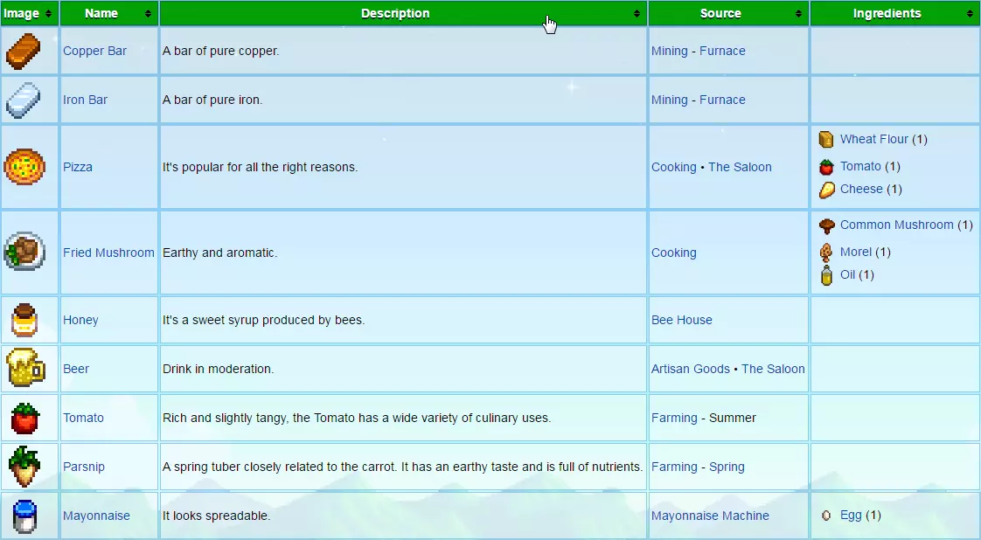Open the Iron Bar name link
This screenshot has height=540, width=981.
pyautogui.click(x=85, y=100)
